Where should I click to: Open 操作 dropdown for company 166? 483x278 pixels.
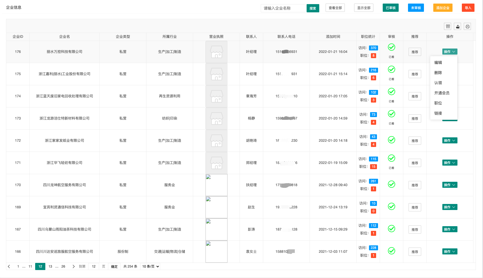[x=450, y=251]
